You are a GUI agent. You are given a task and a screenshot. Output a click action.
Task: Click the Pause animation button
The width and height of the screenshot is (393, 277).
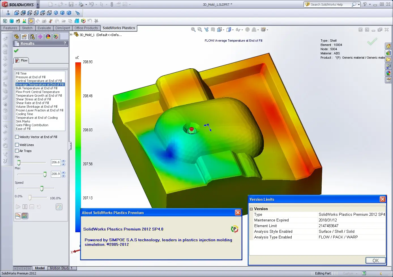point(25,207)
